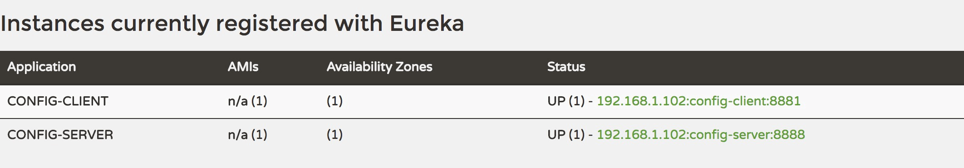
Task: Click the Application column header
Action: coord(42,67)
